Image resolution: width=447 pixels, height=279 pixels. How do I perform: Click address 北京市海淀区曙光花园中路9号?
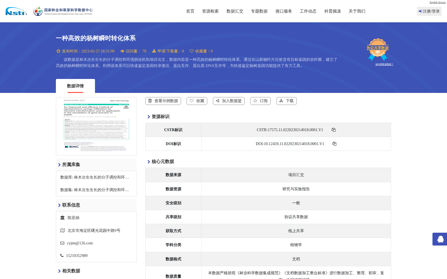[94, 230]
